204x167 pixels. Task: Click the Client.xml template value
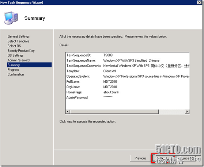(110, 71)
